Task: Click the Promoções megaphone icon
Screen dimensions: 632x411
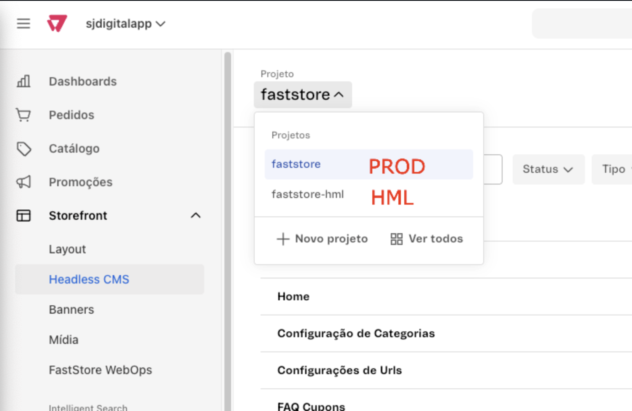Action: point(24,182)
